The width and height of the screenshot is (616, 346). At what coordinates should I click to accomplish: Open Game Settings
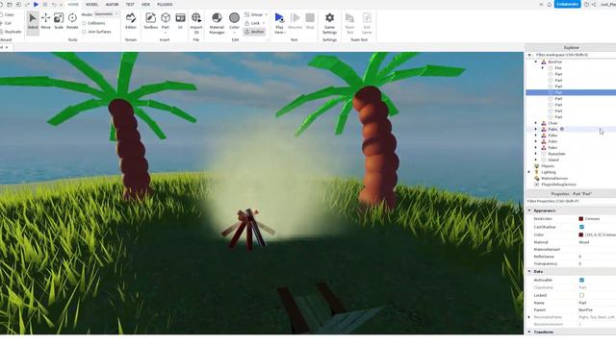(329, 23)
